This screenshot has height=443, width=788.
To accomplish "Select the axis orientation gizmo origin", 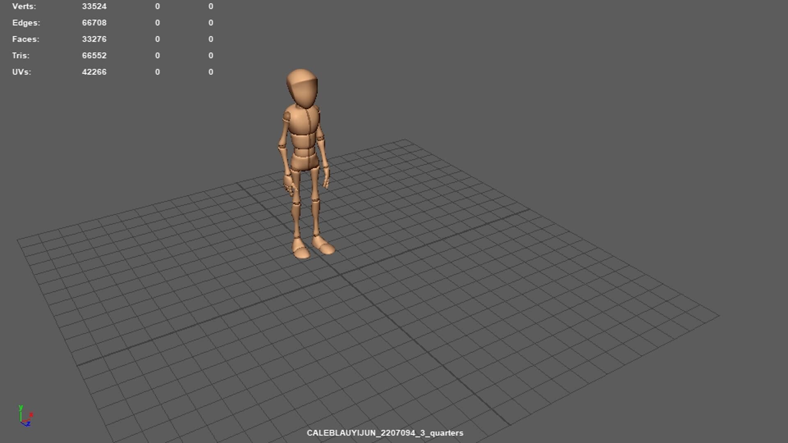I will (21, 422).
